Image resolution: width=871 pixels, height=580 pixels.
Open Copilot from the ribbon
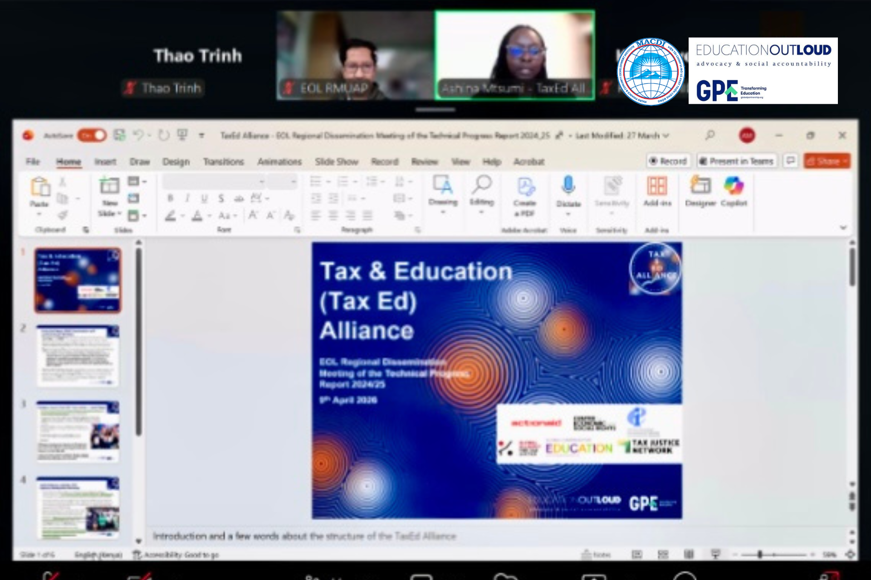click(734, 186)
